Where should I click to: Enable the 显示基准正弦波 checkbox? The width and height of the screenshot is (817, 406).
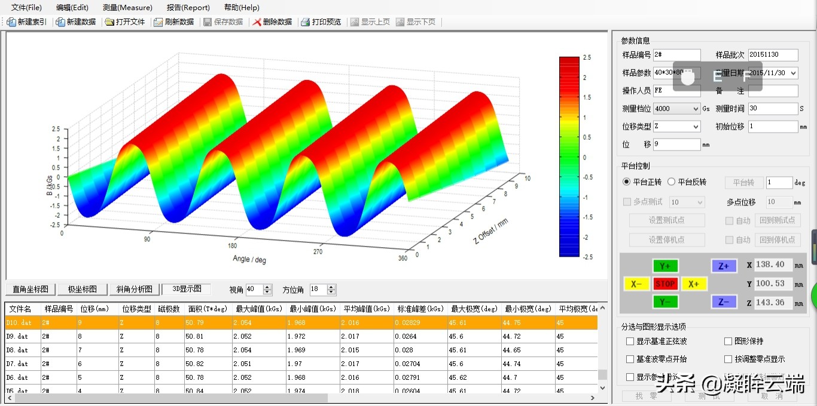click(x=629, y=340)
